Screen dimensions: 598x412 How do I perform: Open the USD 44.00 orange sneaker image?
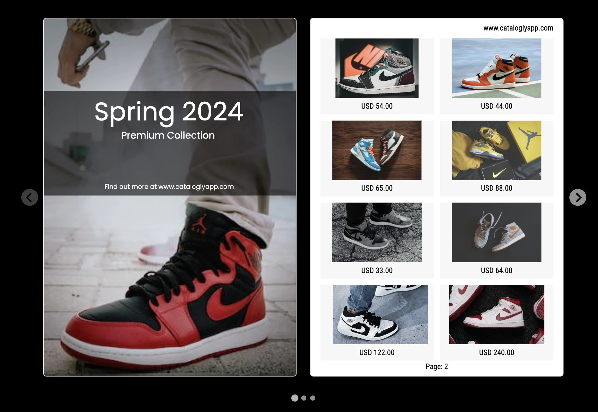point(497,68)
